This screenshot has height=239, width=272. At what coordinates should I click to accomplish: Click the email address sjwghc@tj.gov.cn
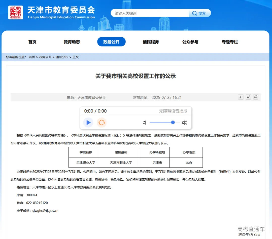click(x=45, y=211)
